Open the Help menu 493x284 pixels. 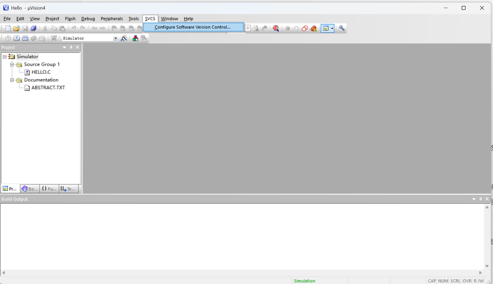[189, 19]
